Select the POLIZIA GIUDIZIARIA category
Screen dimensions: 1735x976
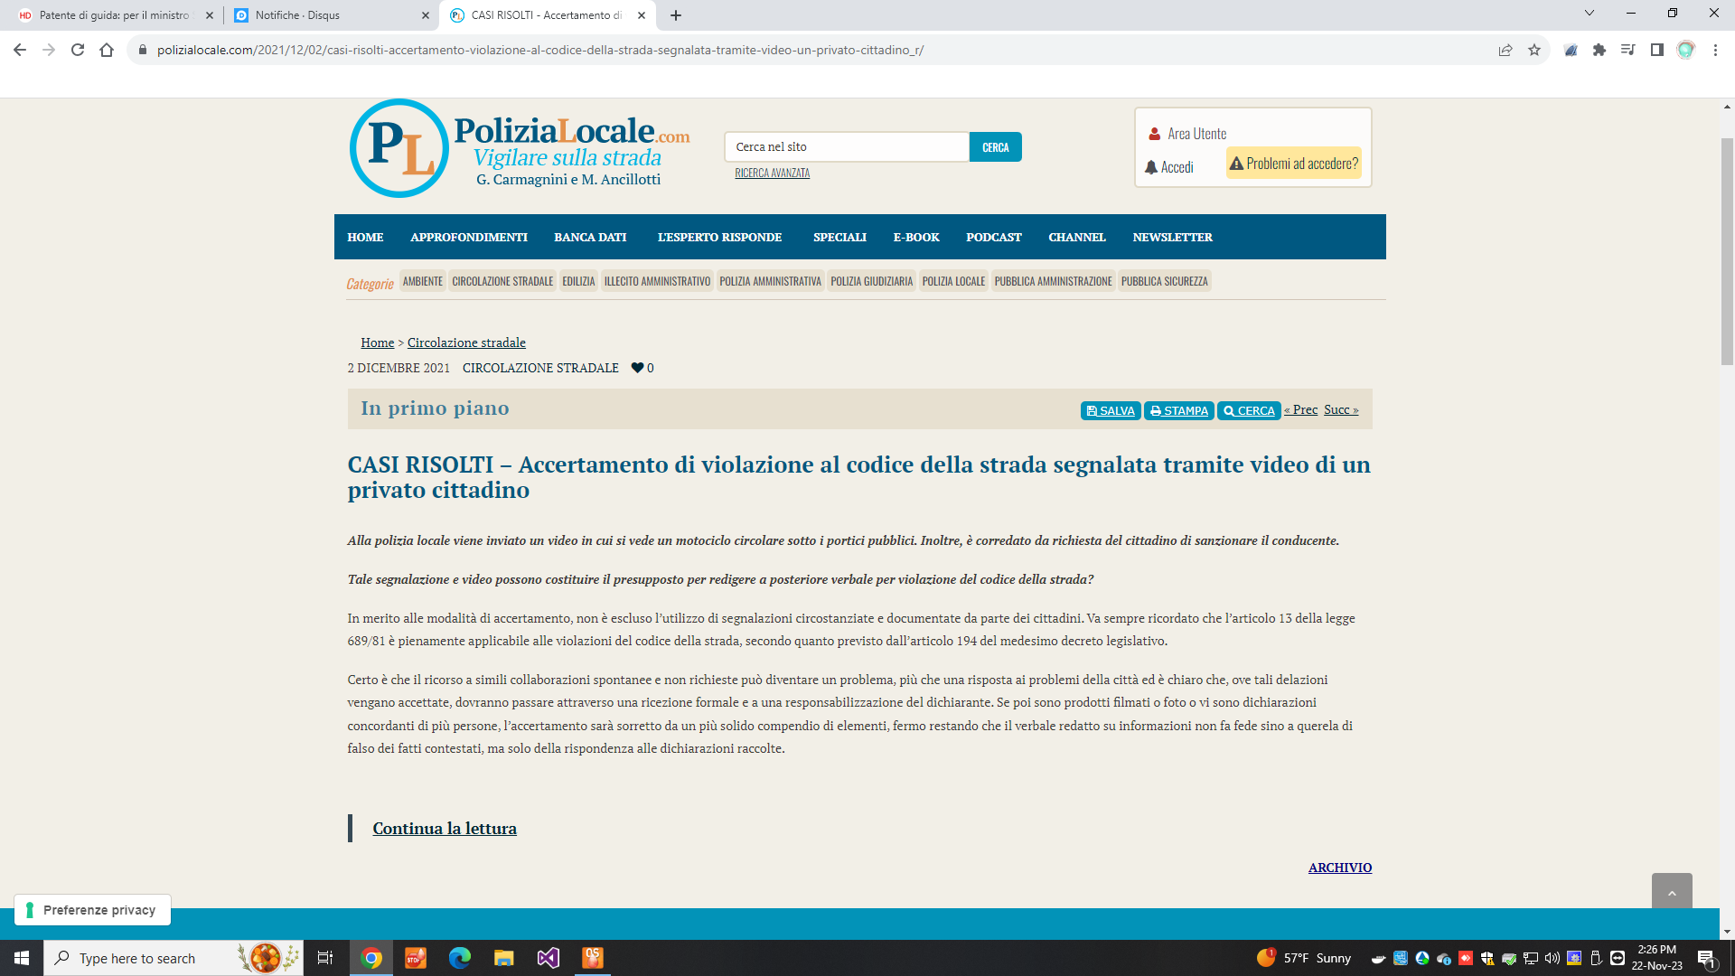pos(872,281)
